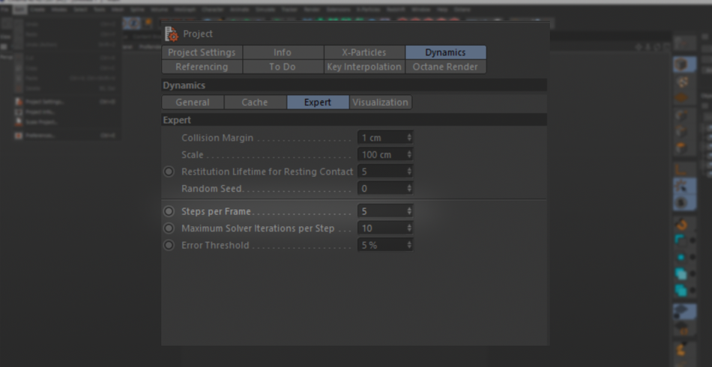Open the Visualization dynamics sub-tab
712x367 pixels.
coord(380,103)
